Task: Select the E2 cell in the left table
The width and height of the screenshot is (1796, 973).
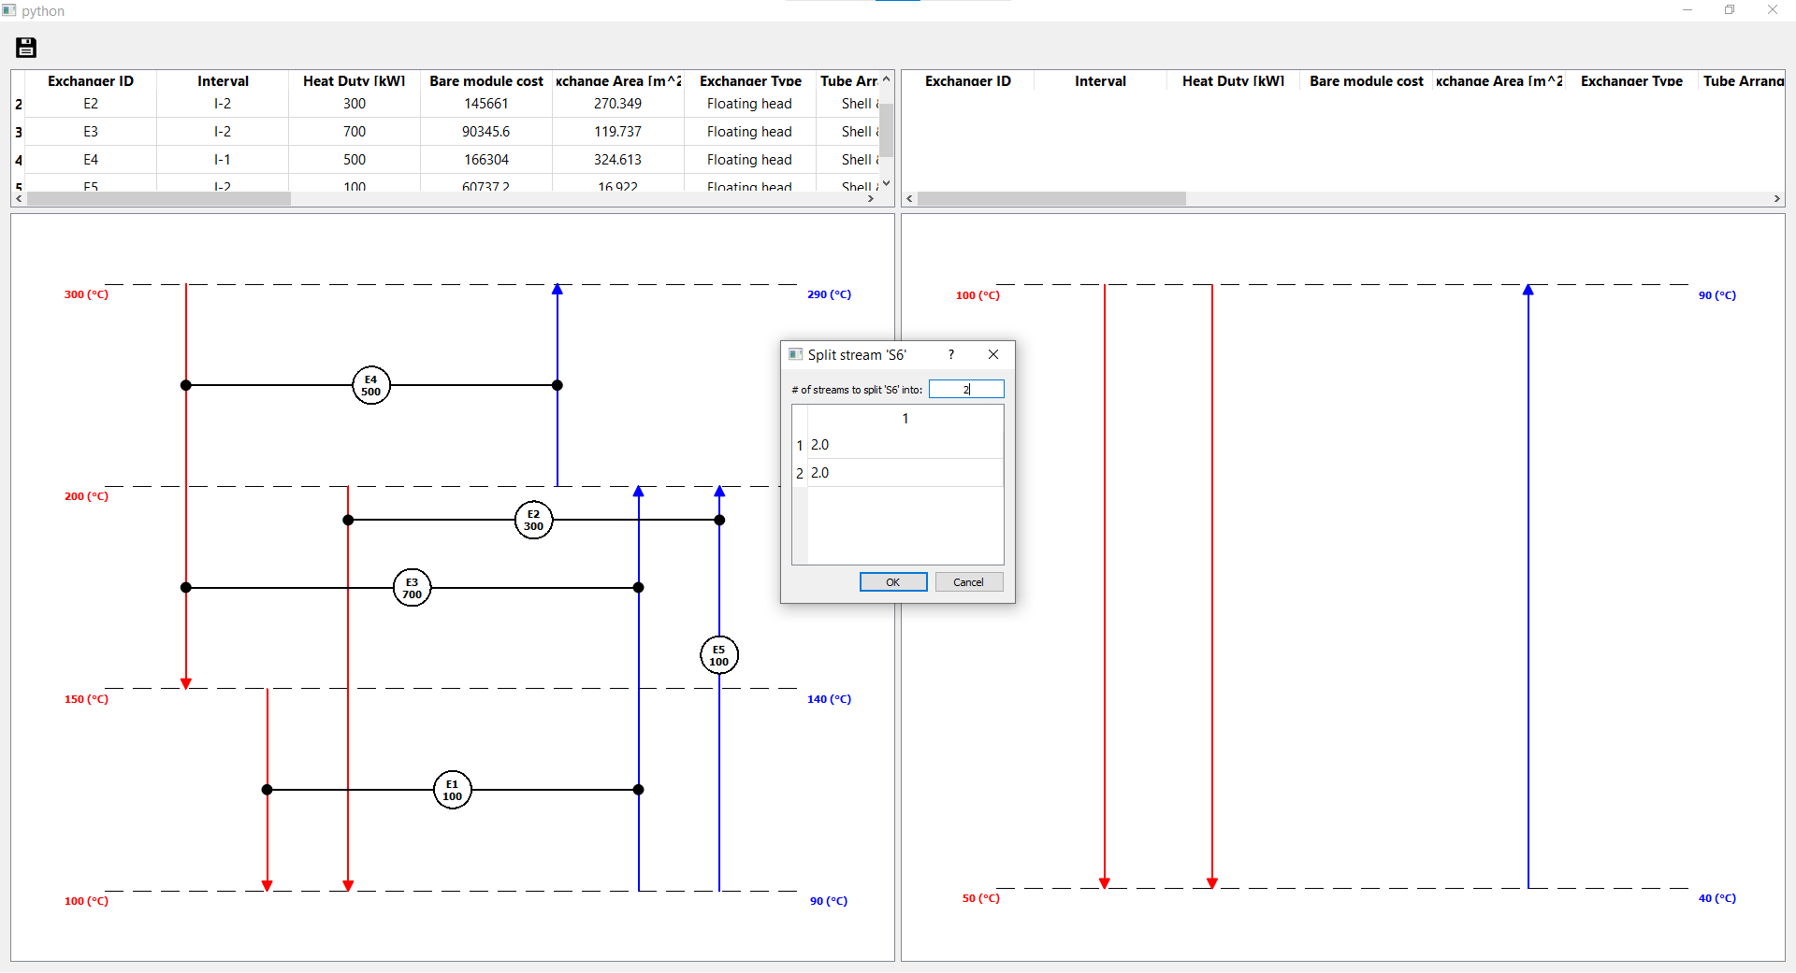Action: [91, 104]
